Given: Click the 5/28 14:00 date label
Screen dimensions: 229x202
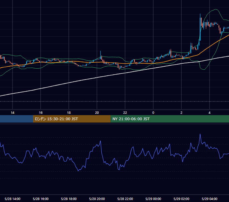Looking at the screenshot, I should pos(12,199).
